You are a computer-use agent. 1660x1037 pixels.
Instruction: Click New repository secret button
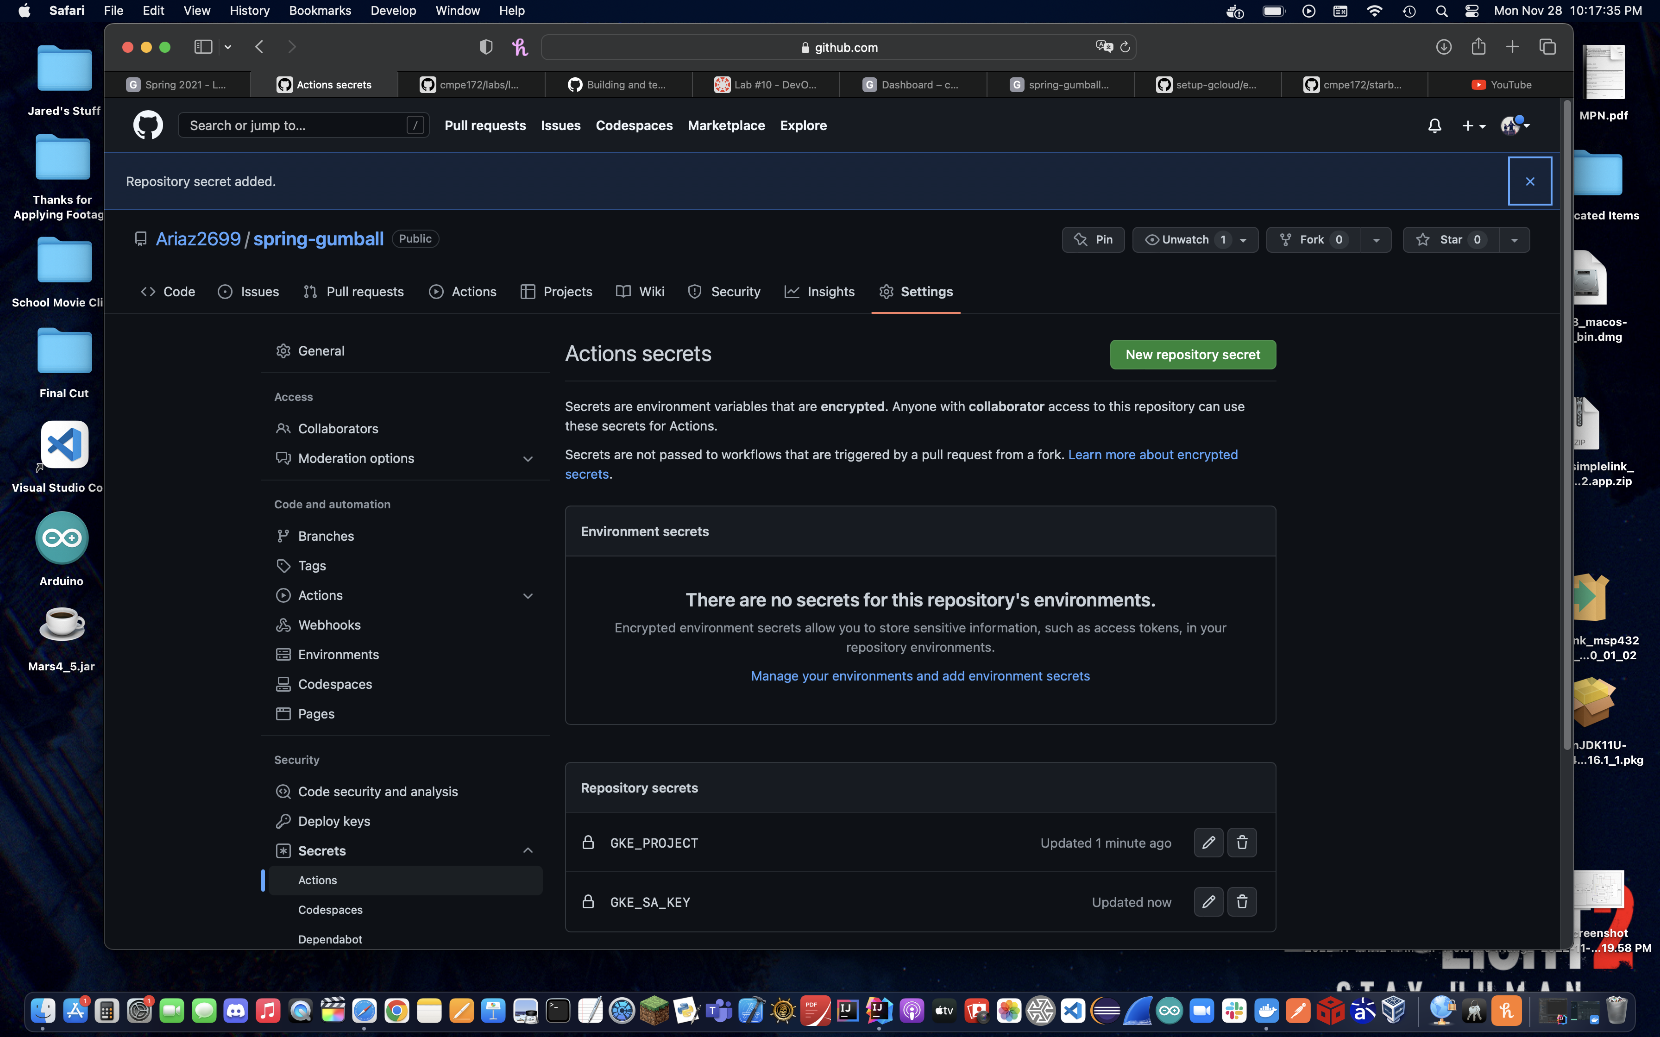point(1193,355)
